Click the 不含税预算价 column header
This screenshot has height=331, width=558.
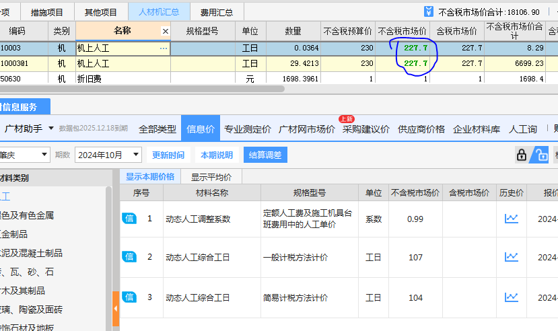pos(348,32)
